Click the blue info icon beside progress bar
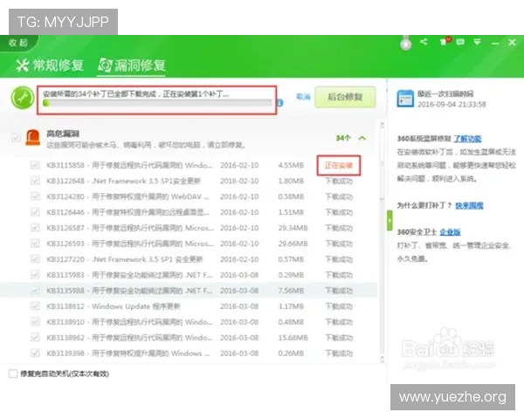Image resolution: width=524 pixels, height=419 pixels. click(x=280, y=103)
